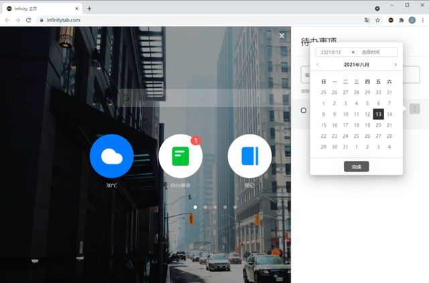The image size is (429, 283).
Task: Open the Infinity extension icon in toolbar
Action: point(391,20)
